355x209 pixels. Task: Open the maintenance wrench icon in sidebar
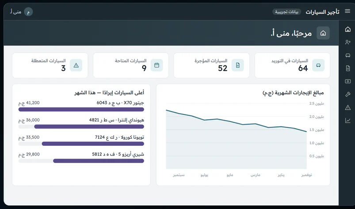click(348, 94)
